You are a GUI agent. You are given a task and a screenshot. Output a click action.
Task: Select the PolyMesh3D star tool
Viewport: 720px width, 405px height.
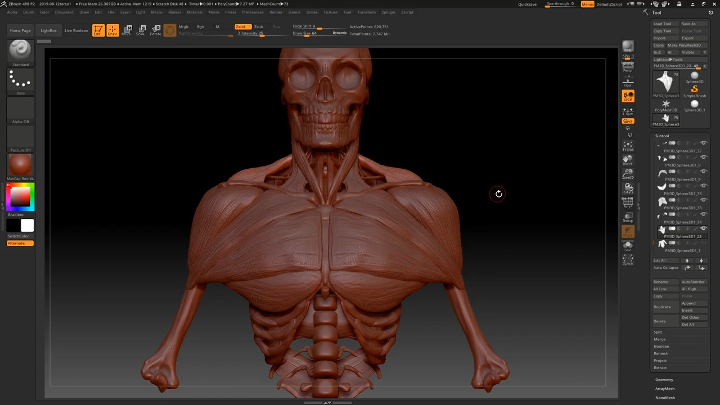(666, 106)
